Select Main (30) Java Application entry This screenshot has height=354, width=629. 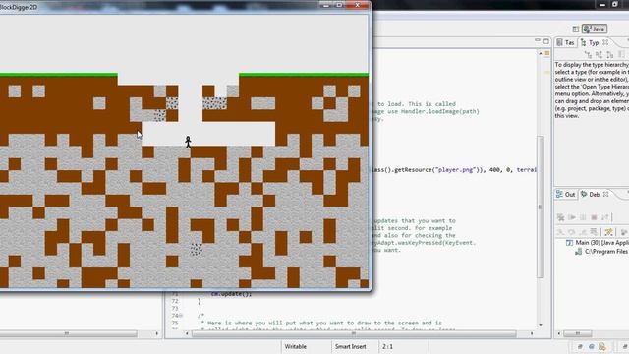[598, 243]
